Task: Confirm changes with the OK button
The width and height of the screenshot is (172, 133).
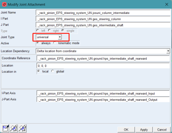Action: (x=126, y=130)
